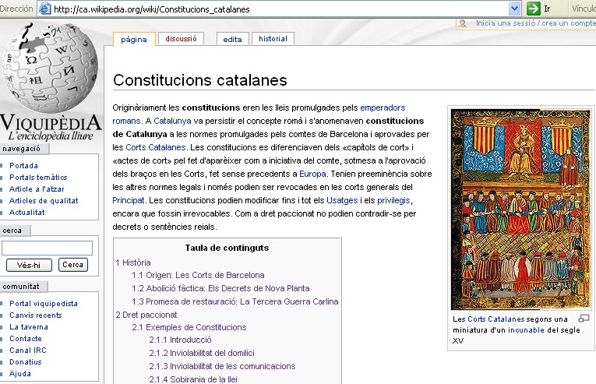The width and height of the screenshot is (596, 384).
Task: Click the Viquipèdia globe logo
Action: (49, 67)
